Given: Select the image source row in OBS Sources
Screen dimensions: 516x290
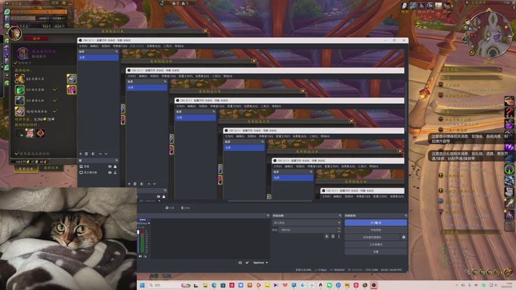Looking at the screenshot, I should 98,166.
